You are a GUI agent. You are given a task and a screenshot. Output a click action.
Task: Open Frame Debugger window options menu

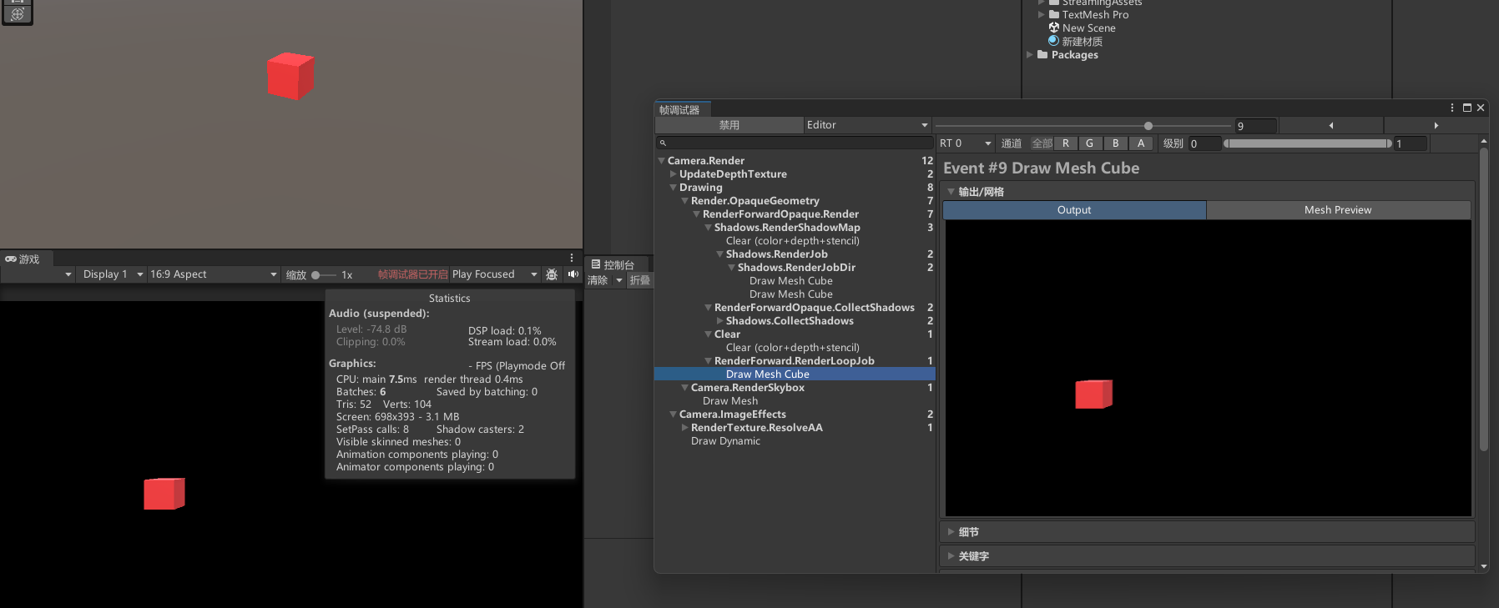click(1452, 108)
